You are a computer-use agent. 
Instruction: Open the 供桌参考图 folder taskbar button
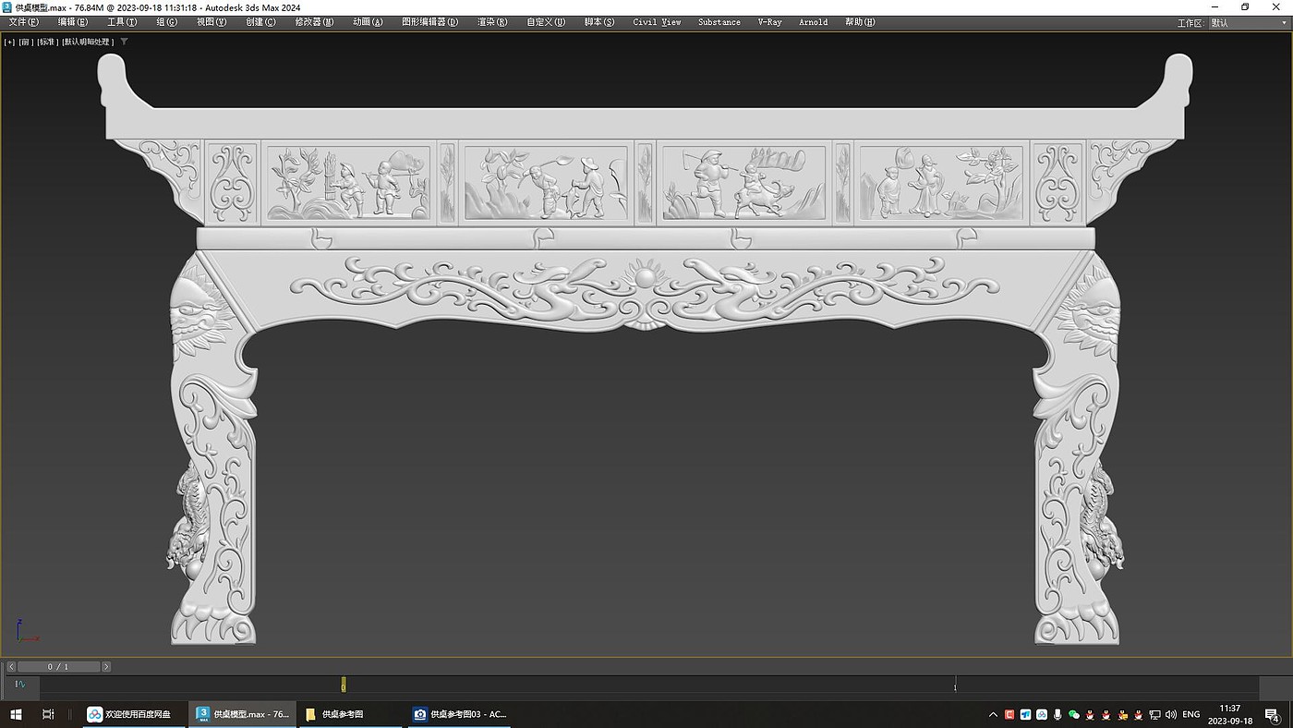point(342,714)
